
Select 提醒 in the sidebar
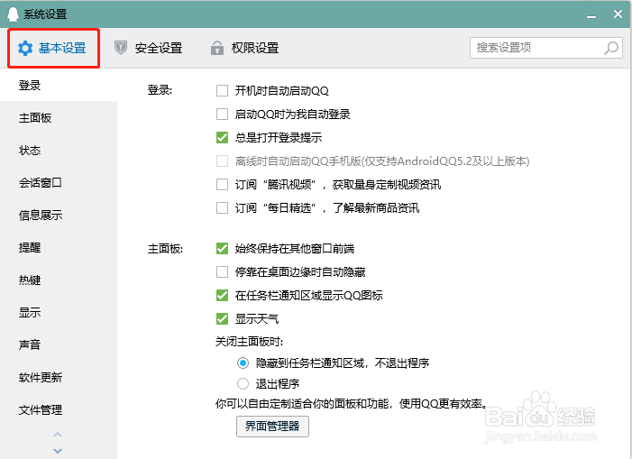tap(59, 247)
